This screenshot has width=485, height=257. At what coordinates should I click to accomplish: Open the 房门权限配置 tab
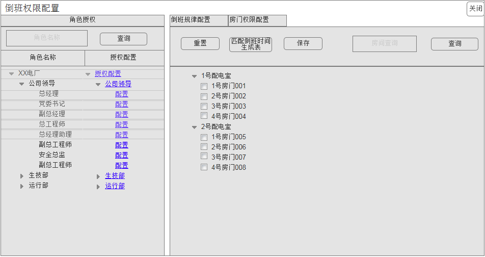[257, 20]
